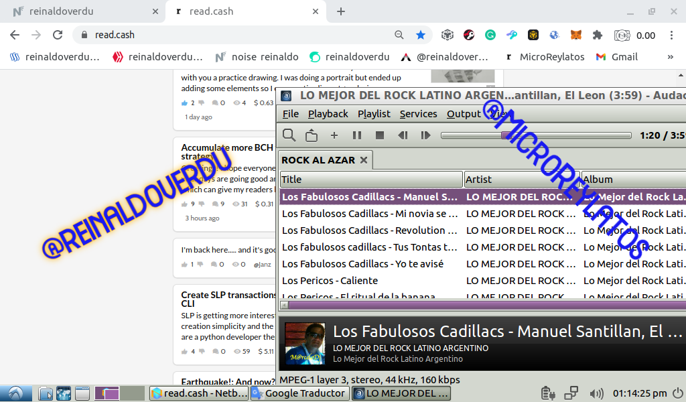Click the network tray icon
This screenshot has height=402, width=686.
(571, 393)
